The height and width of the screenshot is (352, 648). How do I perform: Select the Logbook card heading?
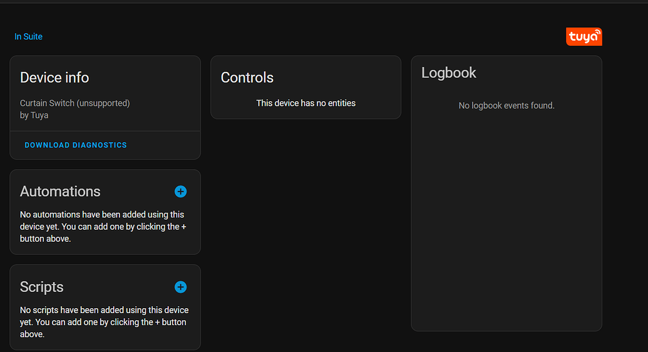tap(449, 73)
